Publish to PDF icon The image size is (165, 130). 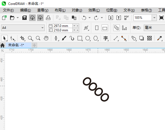(x=126, y=18)
